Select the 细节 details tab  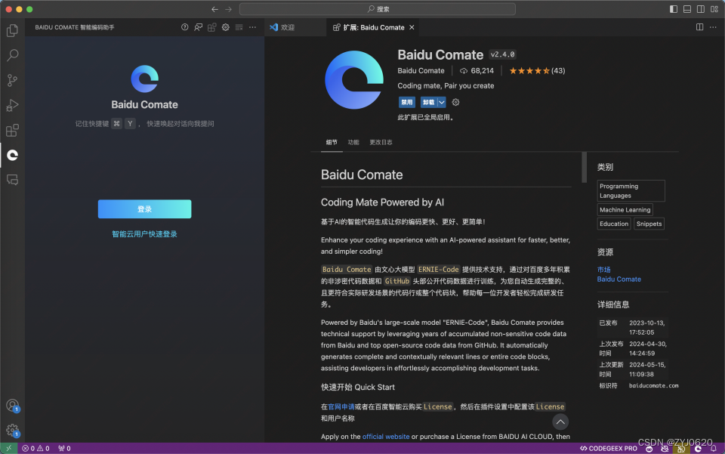(x=332, y=143)
